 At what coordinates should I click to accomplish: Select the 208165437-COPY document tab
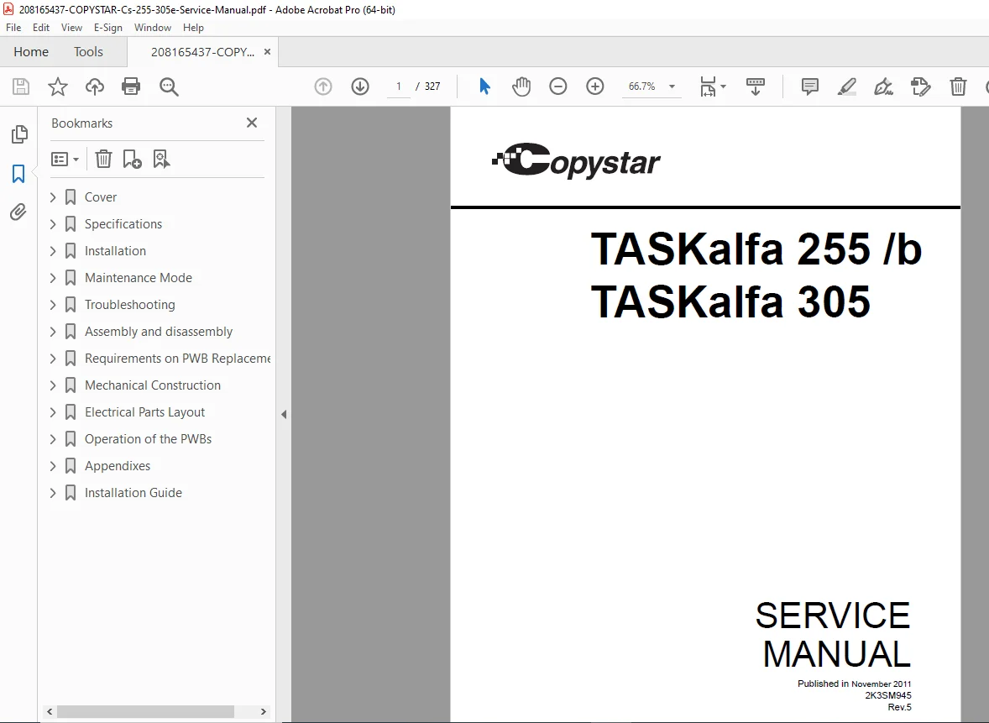coord(202,52)
